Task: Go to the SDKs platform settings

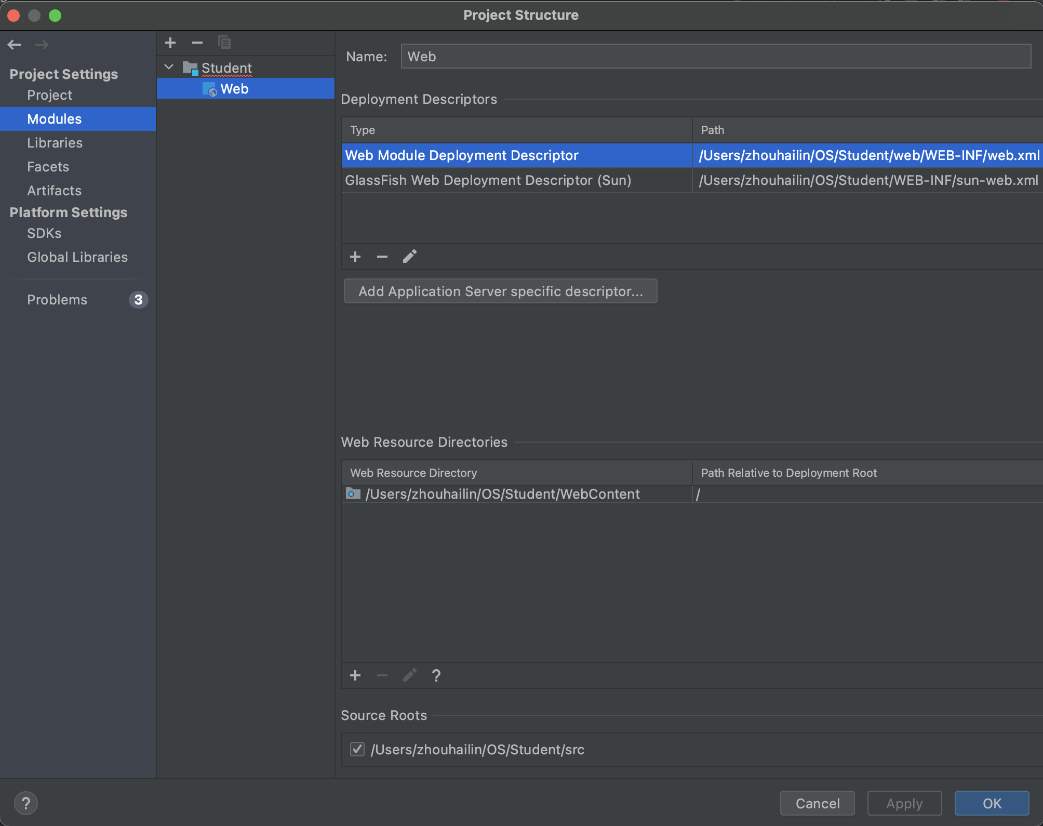Action: [44, 233]
